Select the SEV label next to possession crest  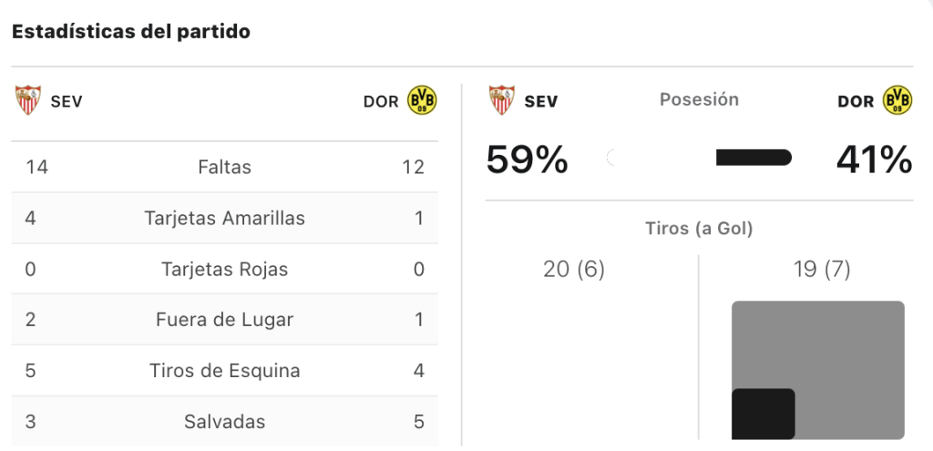coord(541,102)
